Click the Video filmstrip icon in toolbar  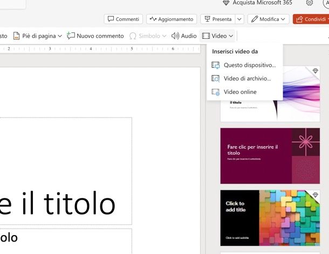coord(206,36)
